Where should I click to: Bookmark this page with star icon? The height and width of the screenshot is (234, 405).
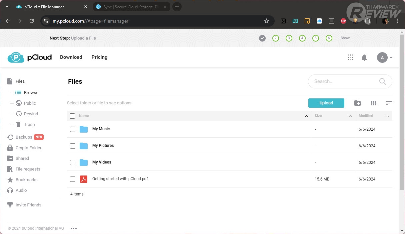267,21
